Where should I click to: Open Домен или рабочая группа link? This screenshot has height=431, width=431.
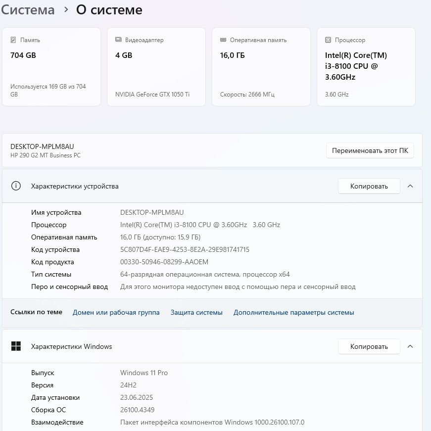coord(116,313)
